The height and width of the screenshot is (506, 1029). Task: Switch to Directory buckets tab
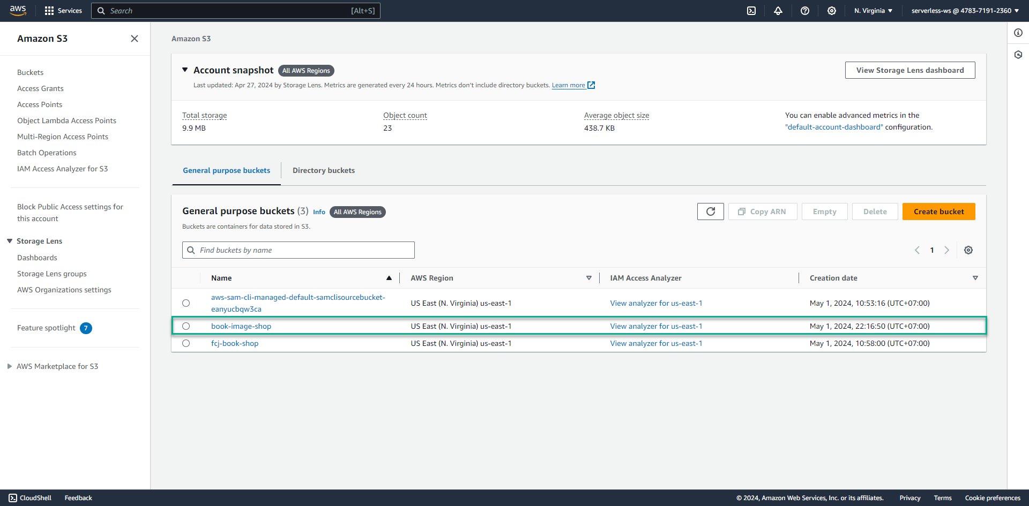(324, 170)
